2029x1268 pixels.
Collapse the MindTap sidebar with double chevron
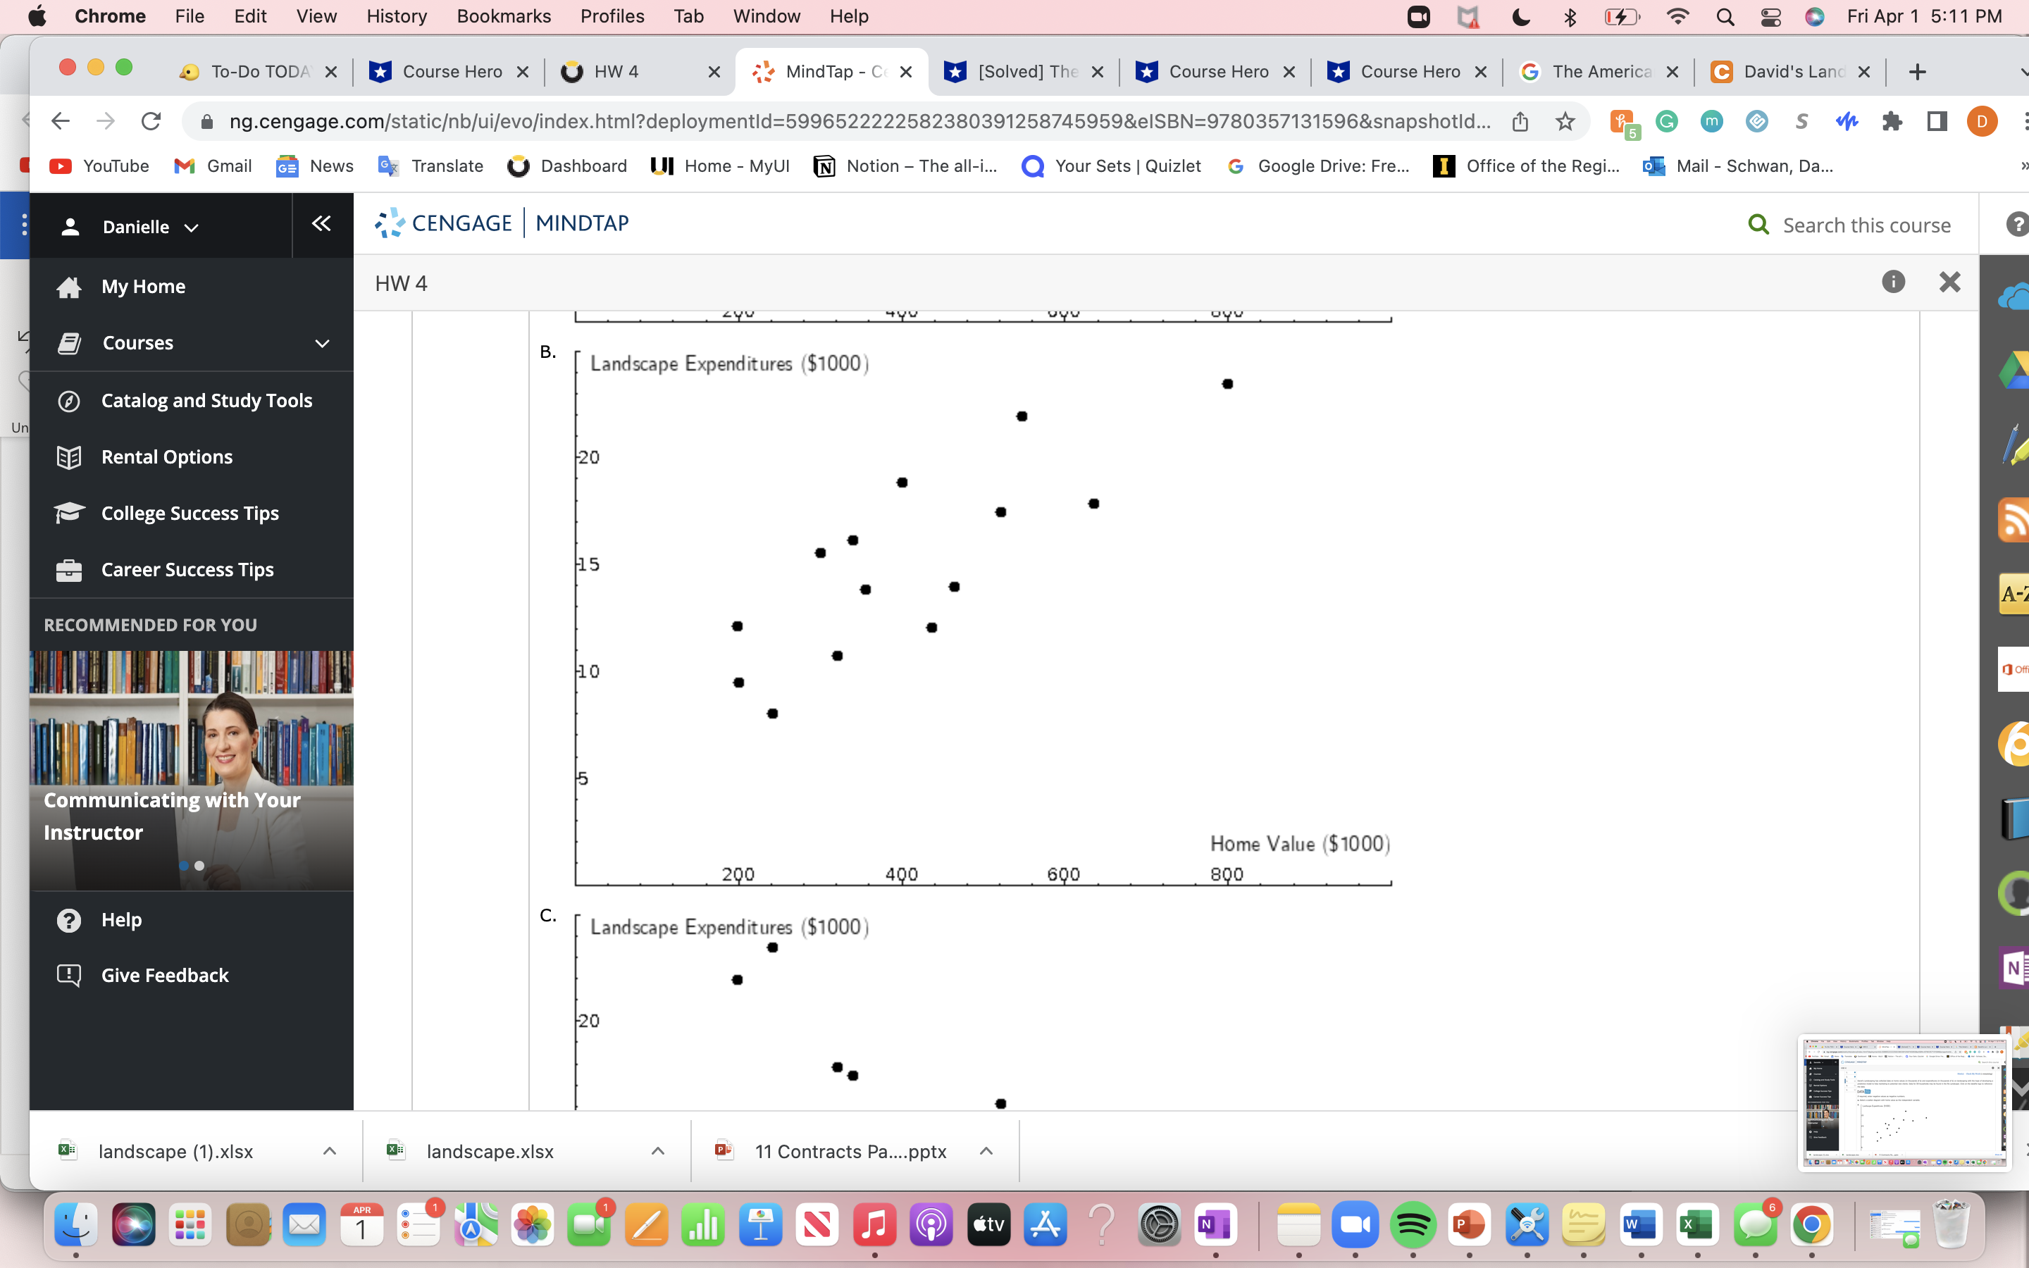[322, 224]
